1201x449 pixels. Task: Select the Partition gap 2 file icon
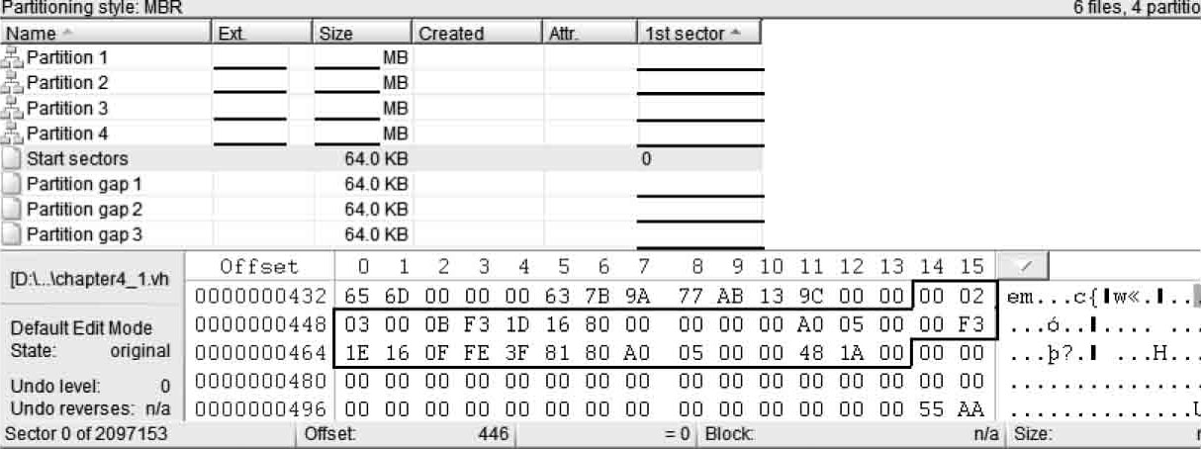[x=12, y=210]
